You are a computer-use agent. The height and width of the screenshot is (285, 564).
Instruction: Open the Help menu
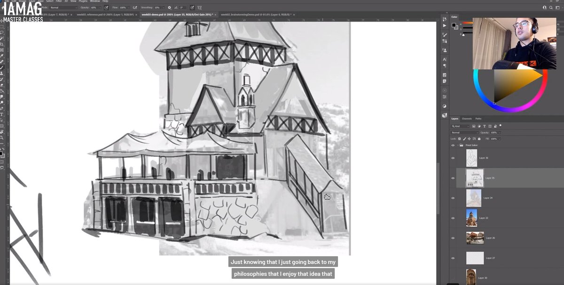105,1
